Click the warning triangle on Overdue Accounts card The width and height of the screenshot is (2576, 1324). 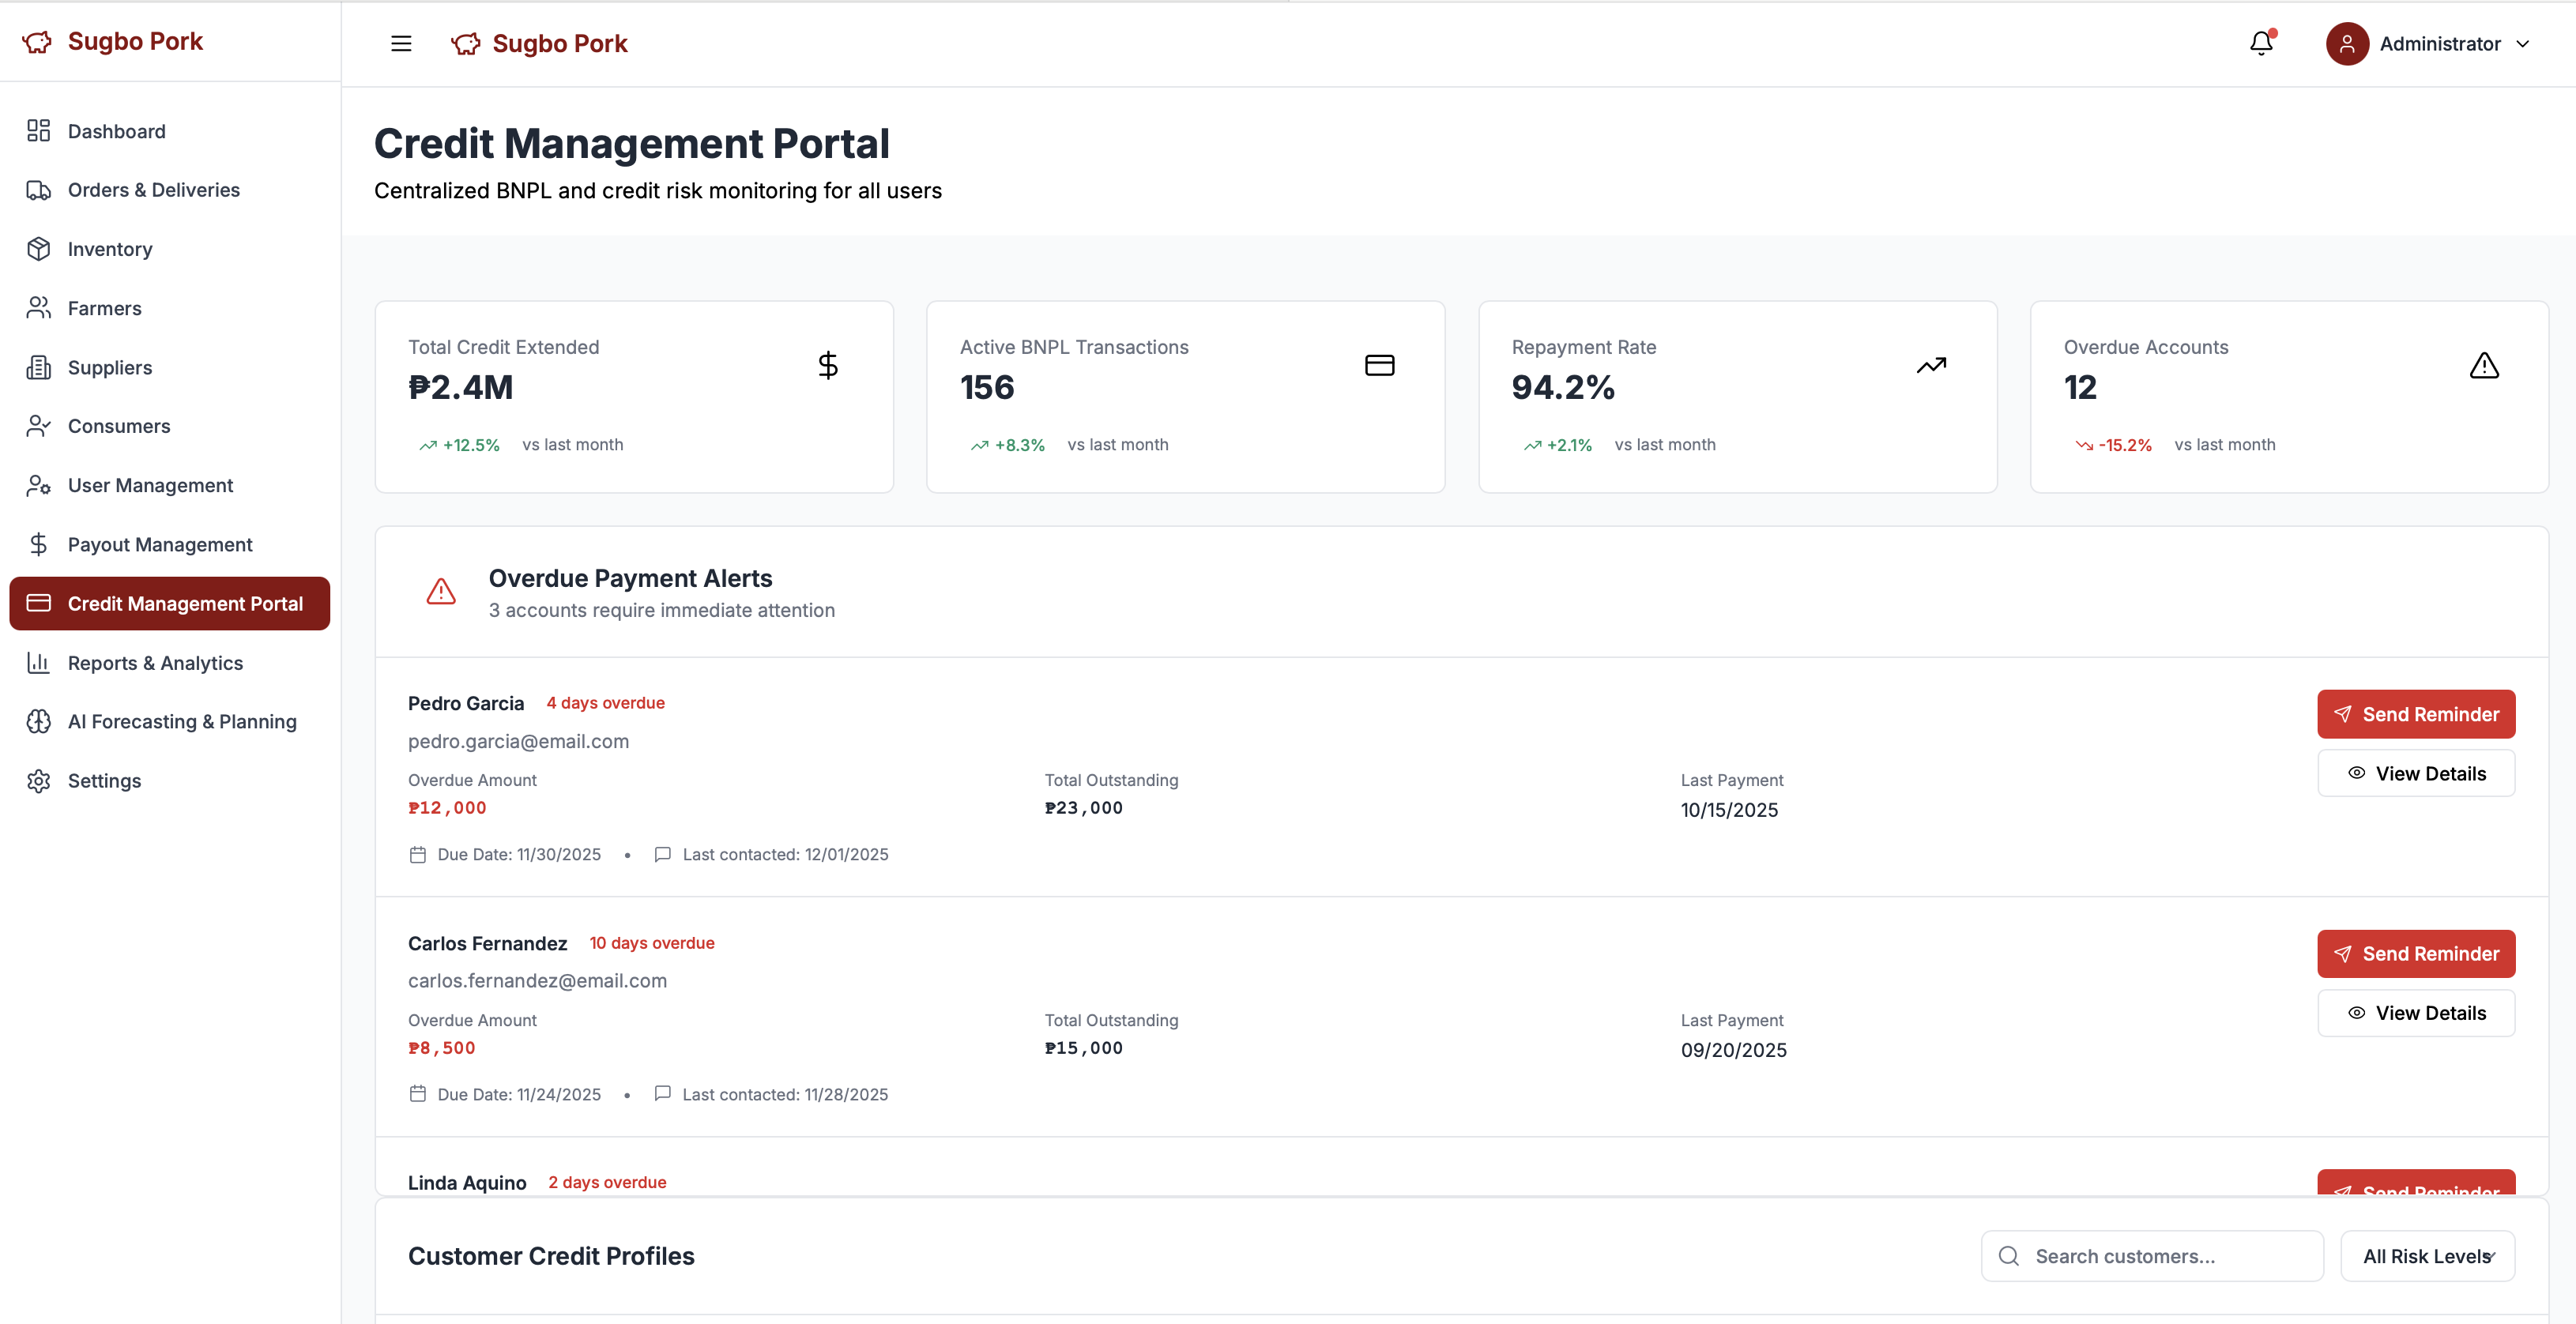2484,365
